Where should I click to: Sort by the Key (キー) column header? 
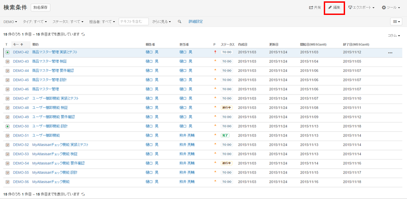[x=18, y=45]
